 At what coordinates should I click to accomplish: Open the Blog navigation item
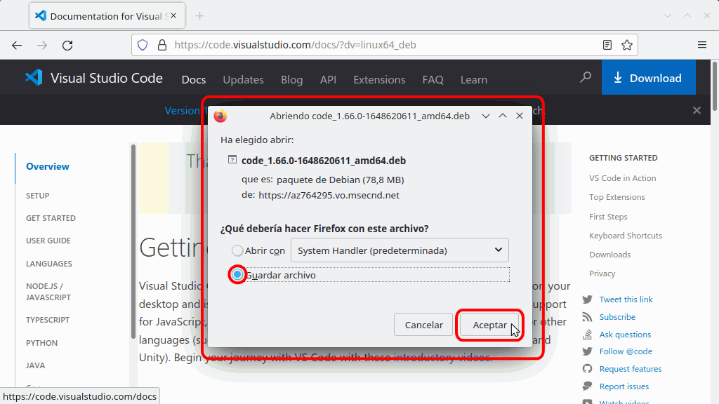pyautogui.click(x=291, y=80)
